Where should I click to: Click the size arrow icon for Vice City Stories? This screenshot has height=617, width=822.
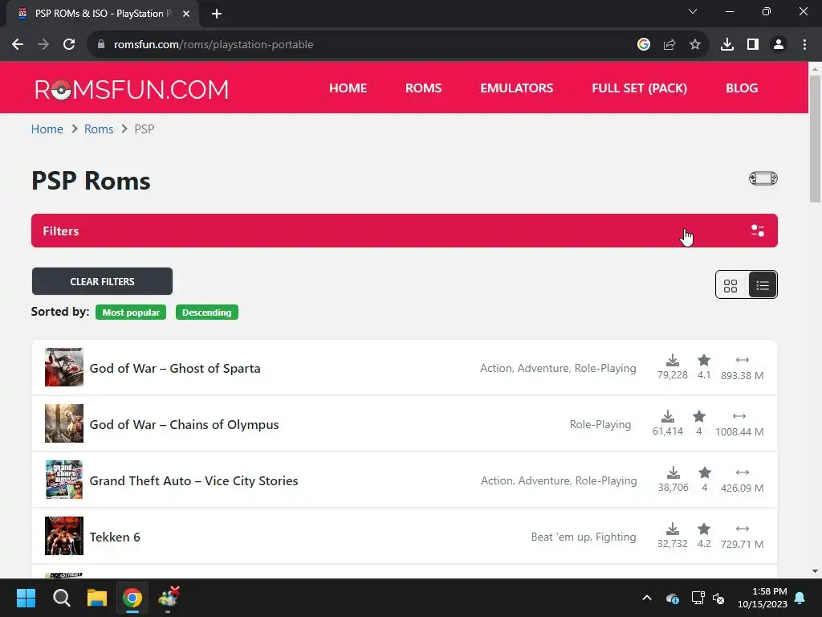(x=743, y=472)
